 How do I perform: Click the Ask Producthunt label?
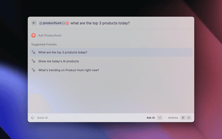pos(50,35)
